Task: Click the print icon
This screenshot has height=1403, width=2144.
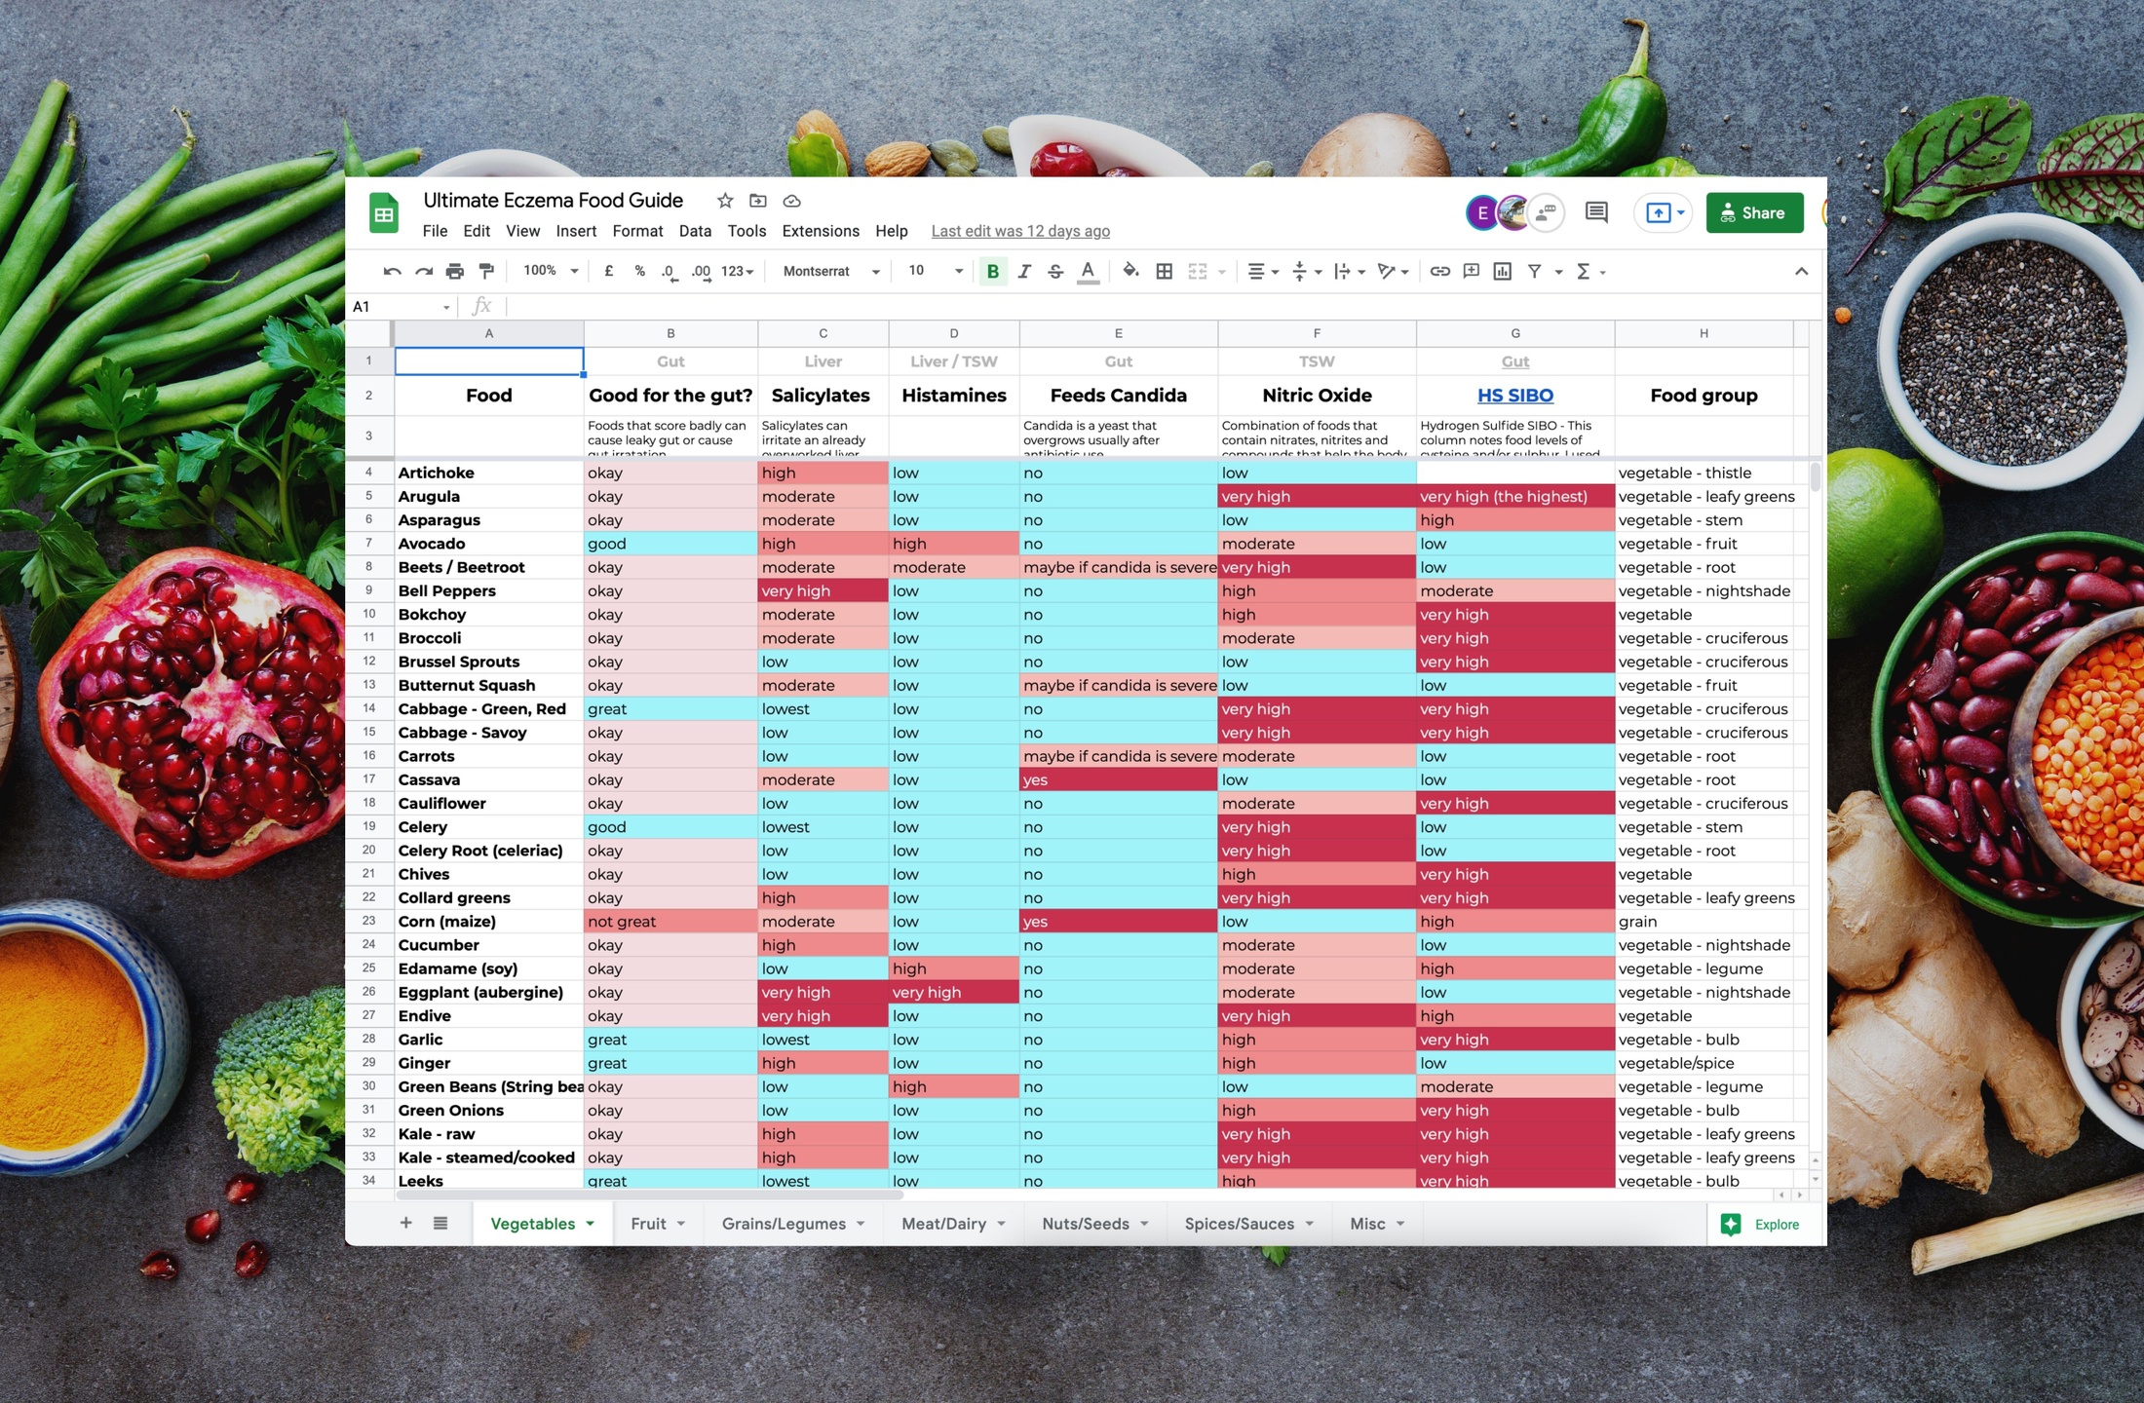Action: point(454,272)
